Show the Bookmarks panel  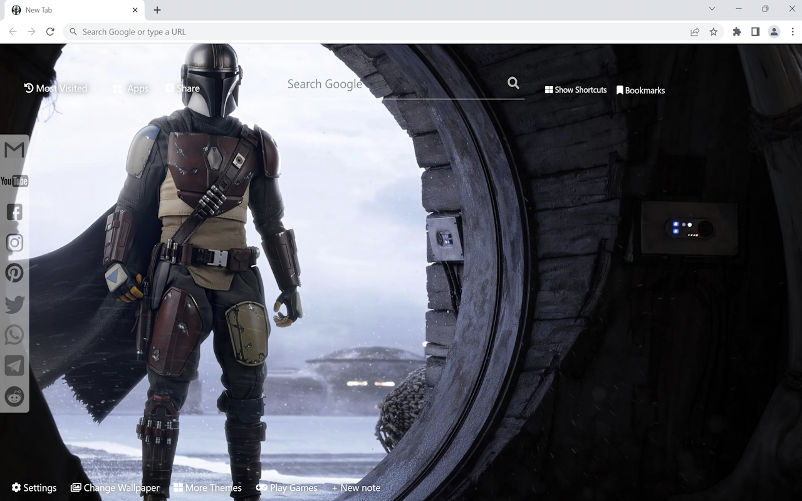point(640,90)
